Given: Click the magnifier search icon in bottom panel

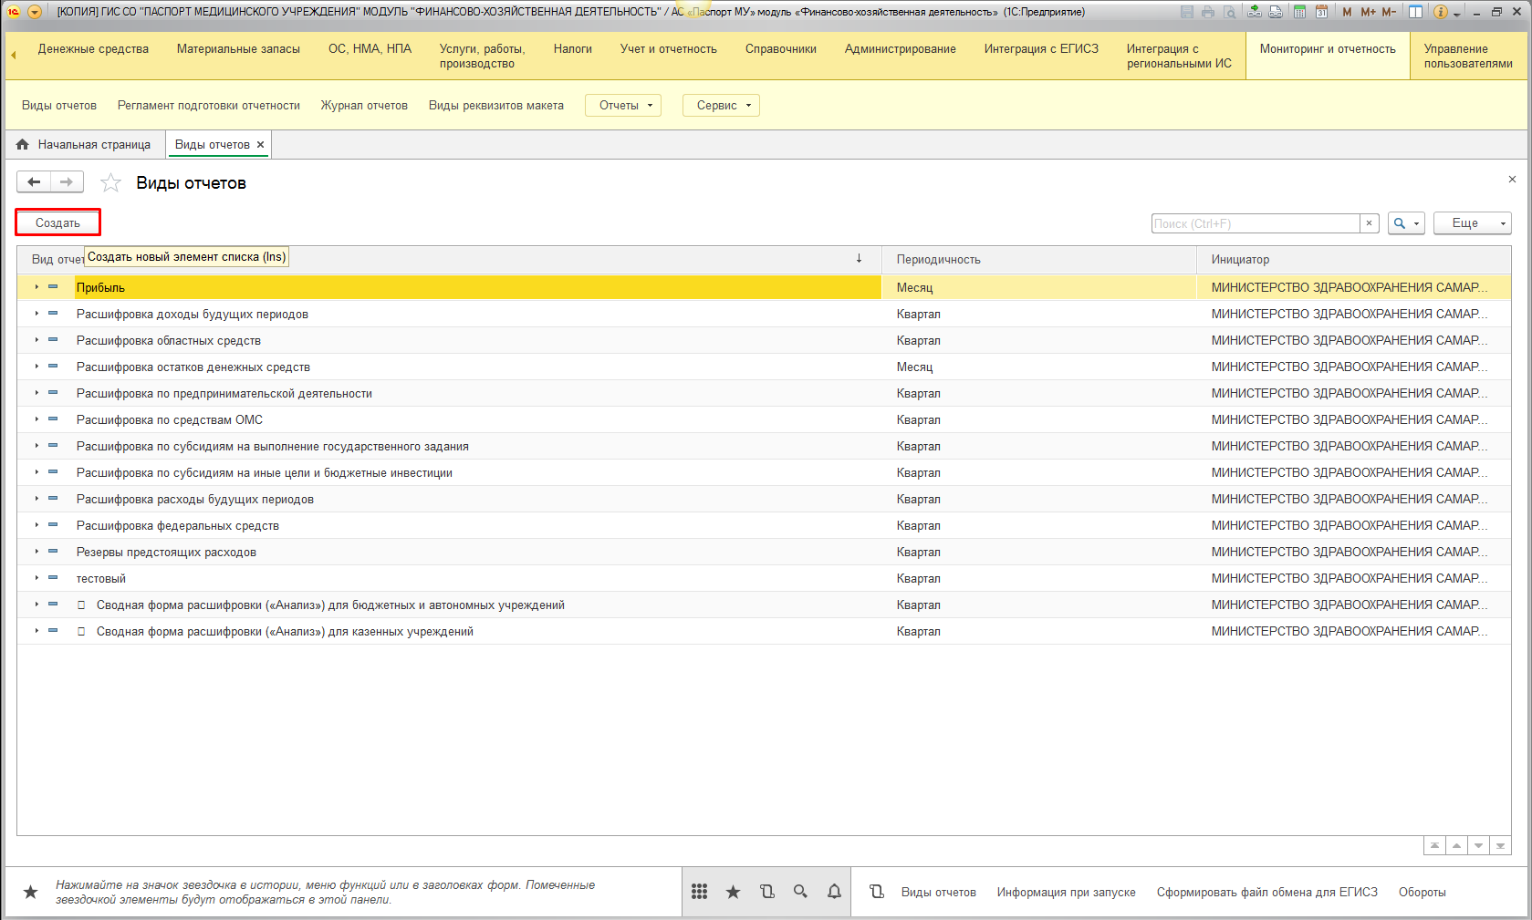Looking at the screenshot, I should [x=800, y=892].
